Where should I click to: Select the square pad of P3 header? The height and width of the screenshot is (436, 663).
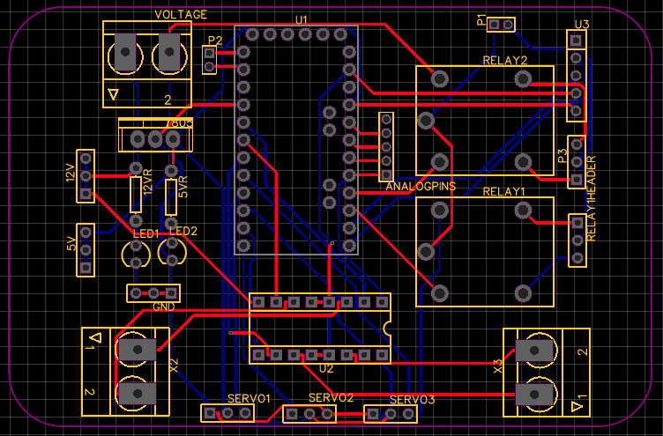tap(577, 180)
